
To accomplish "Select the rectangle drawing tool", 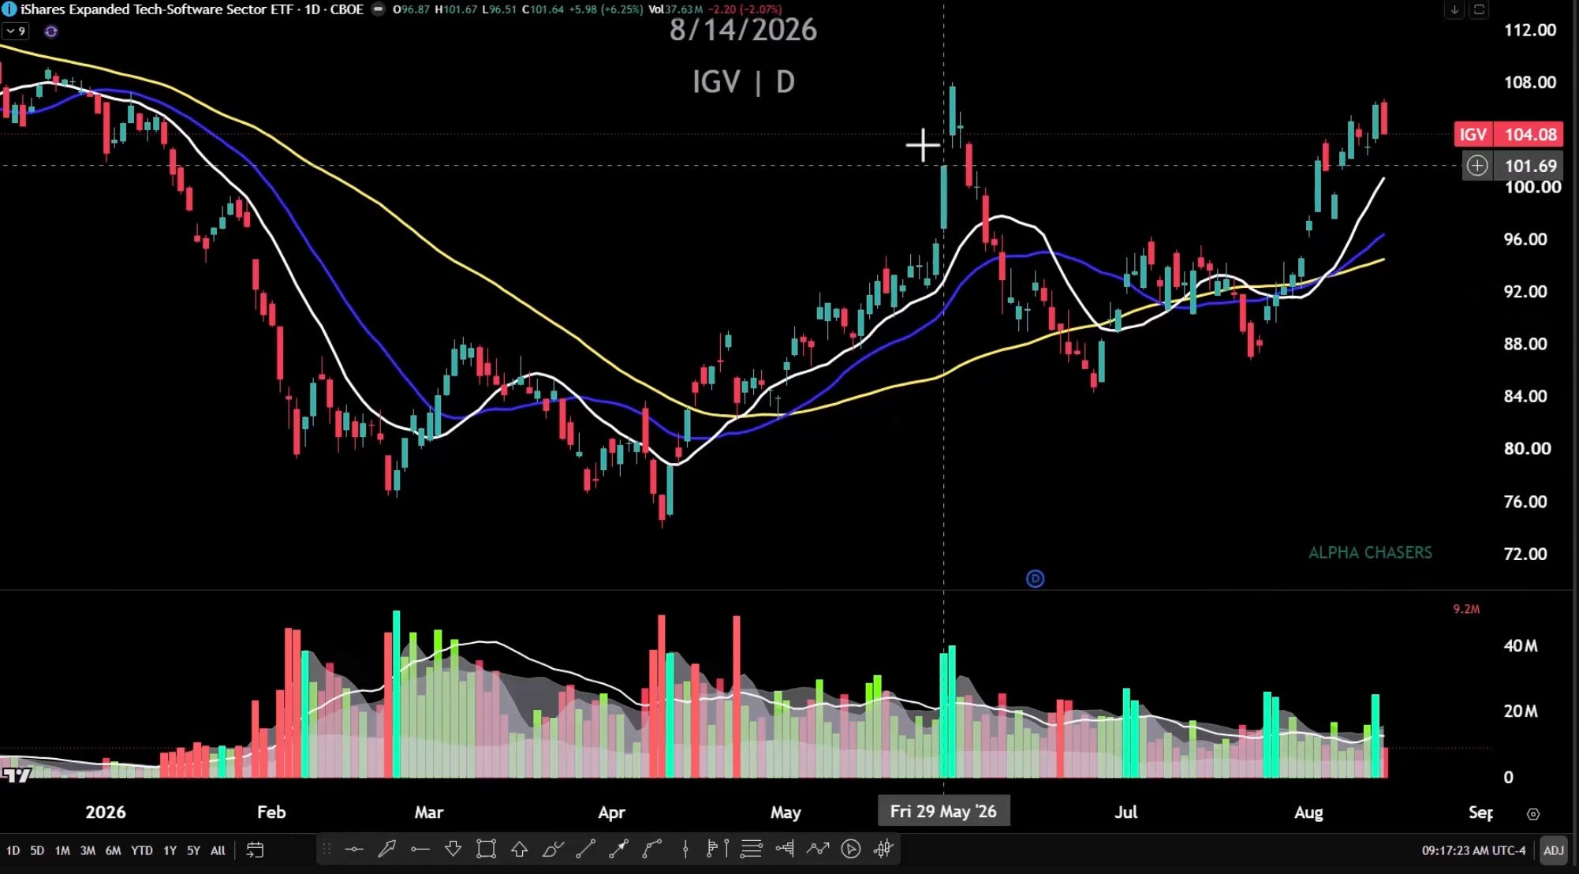I will (486, 850).
